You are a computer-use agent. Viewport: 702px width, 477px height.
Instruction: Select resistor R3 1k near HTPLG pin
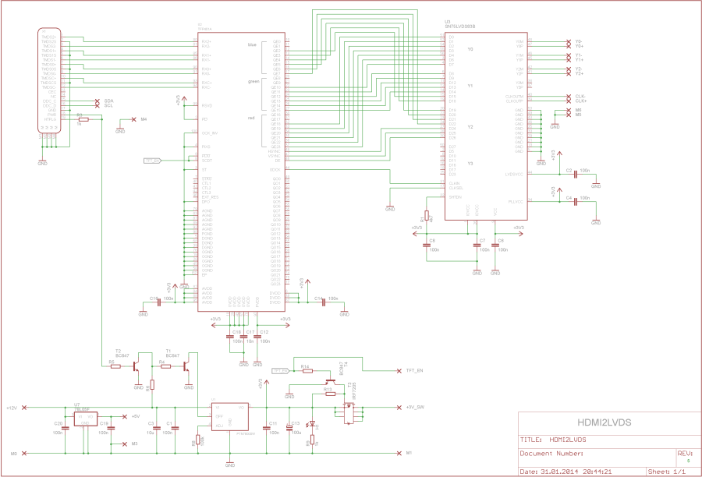coord(83,119)
